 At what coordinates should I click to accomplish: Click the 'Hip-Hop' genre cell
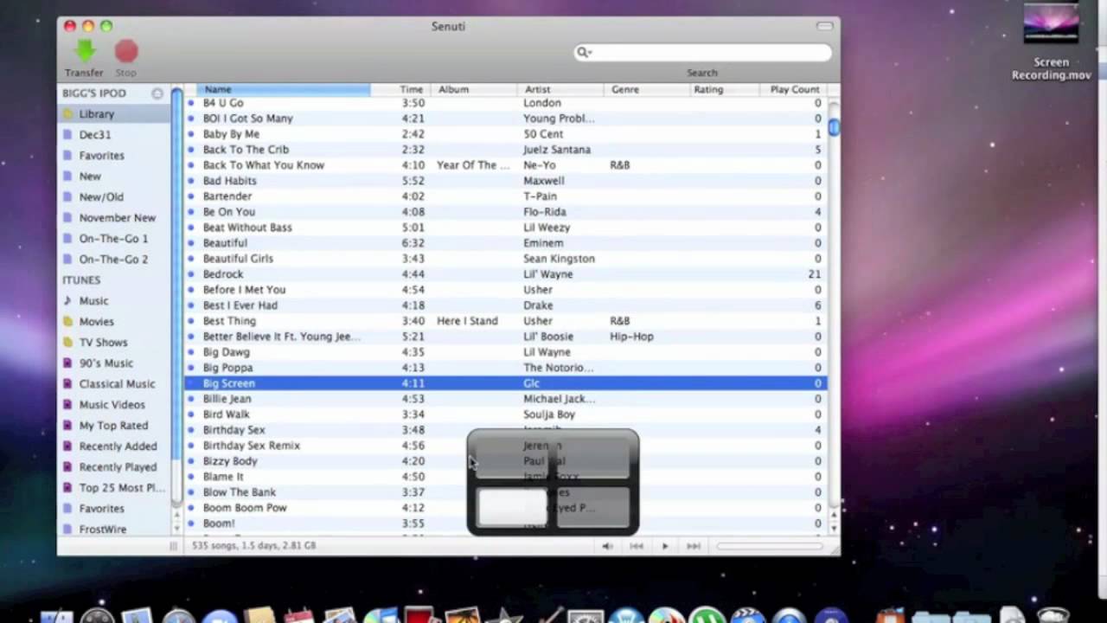click(631, 337)
